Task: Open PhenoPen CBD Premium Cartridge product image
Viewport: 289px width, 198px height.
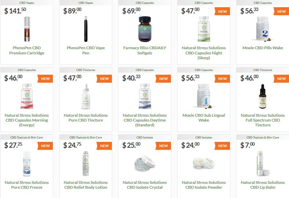Action: coord(27,29)
